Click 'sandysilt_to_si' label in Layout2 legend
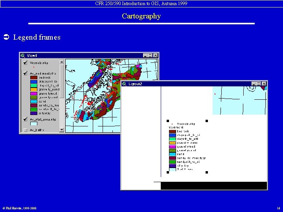Image resolution: width=283 pixels, height=212 pixels. (188, 162)
